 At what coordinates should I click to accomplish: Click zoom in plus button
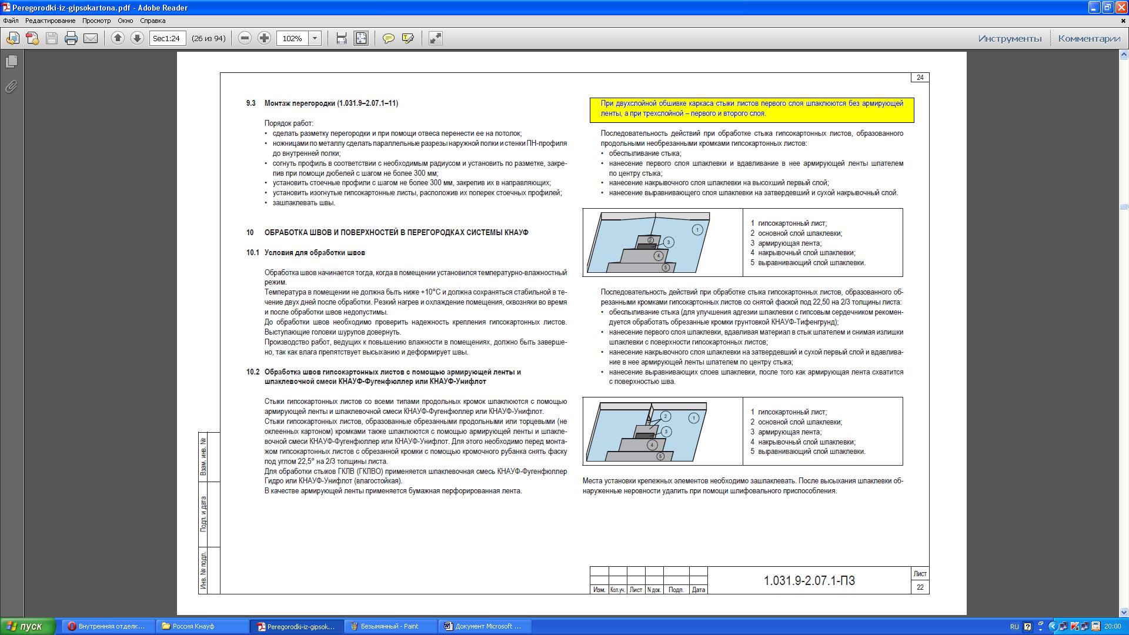coord(265,38)
